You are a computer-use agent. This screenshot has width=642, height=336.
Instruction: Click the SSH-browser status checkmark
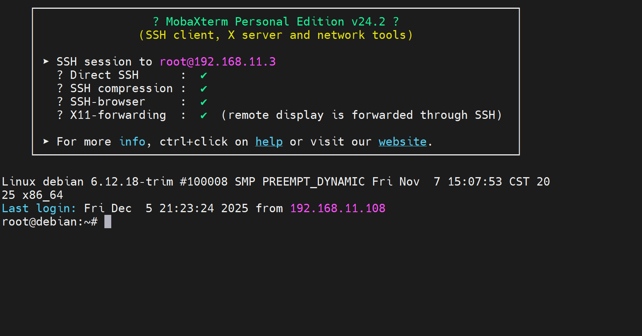pyautogui.click(x=204, y=102)
